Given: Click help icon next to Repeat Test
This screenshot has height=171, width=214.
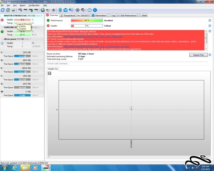Looking at the screenshot, I should pyautogui.click(x=210, y=55).
